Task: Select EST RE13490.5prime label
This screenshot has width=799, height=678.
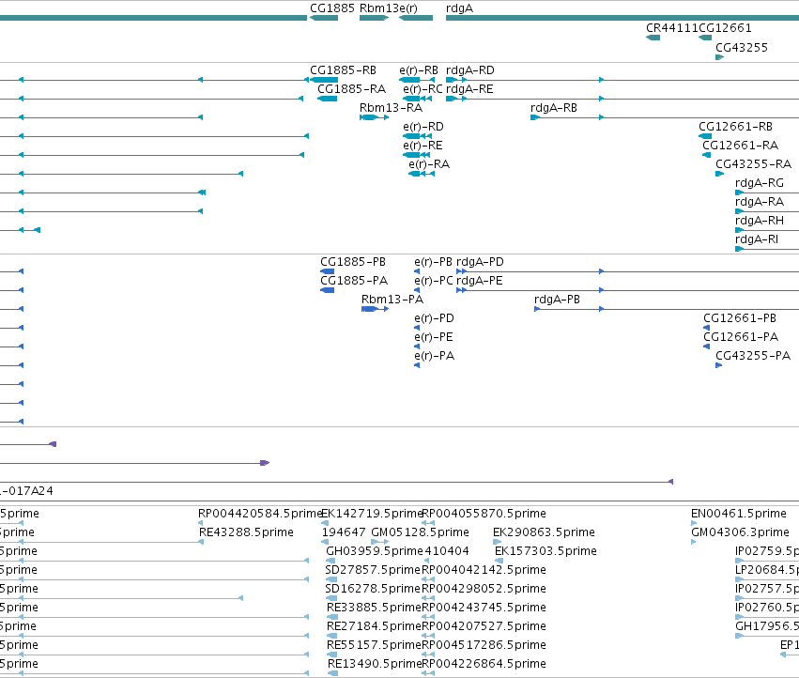Action: pyautogui.click(x=375, y=664)
